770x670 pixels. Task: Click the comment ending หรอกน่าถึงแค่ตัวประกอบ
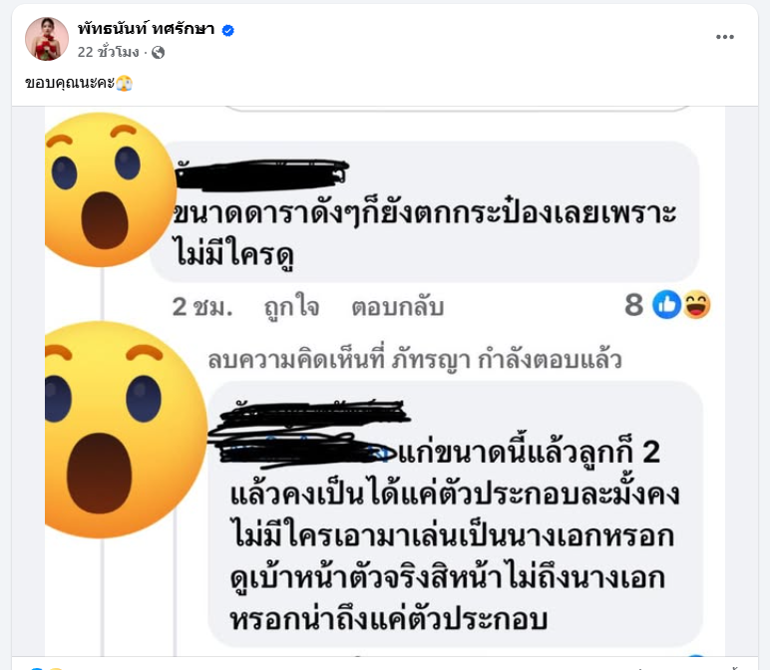(455, 513)
